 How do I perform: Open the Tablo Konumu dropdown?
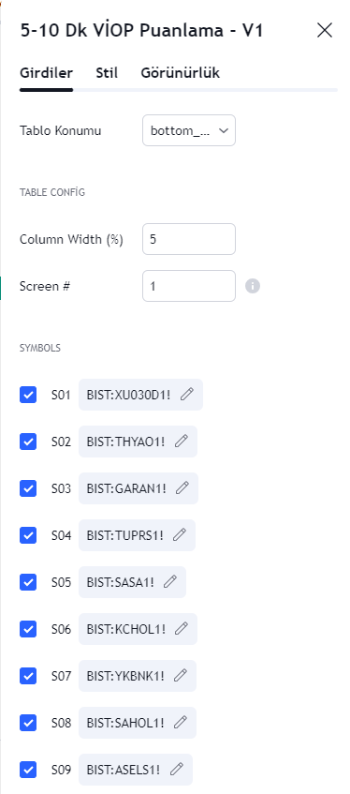pos(189,130)
